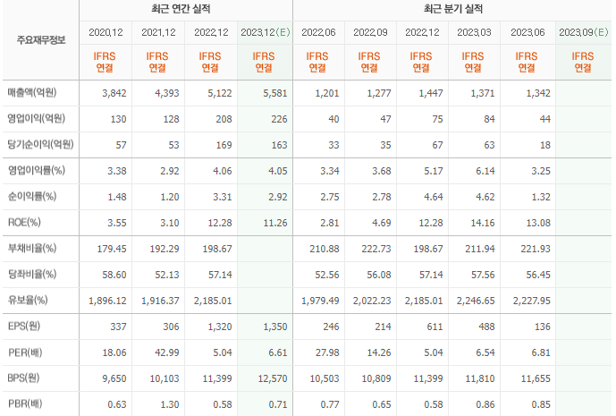Click the 유보율(%) row label
The height and width of the screenshot is (416, 616).
[28, 300]
